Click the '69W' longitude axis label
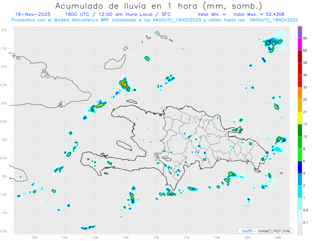 (x=248, y=237)
